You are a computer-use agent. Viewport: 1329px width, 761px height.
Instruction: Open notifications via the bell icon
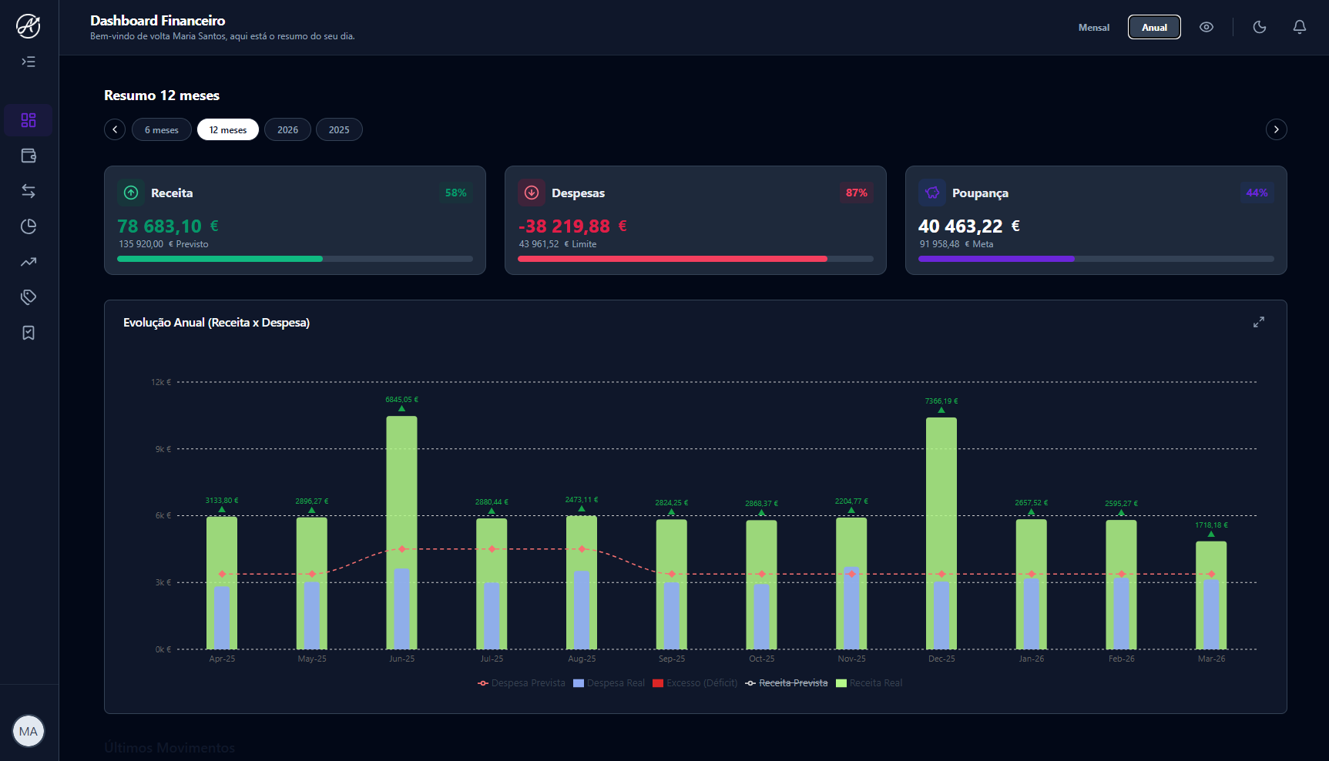click(1300, 26)
